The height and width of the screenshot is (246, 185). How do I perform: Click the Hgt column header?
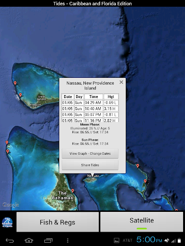[111, 97]
